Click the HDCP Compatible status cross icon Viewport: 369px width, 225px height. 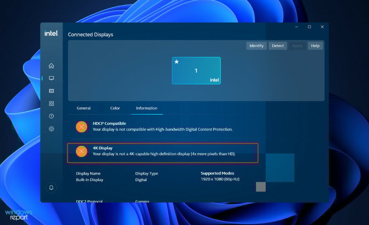(82, 127)
